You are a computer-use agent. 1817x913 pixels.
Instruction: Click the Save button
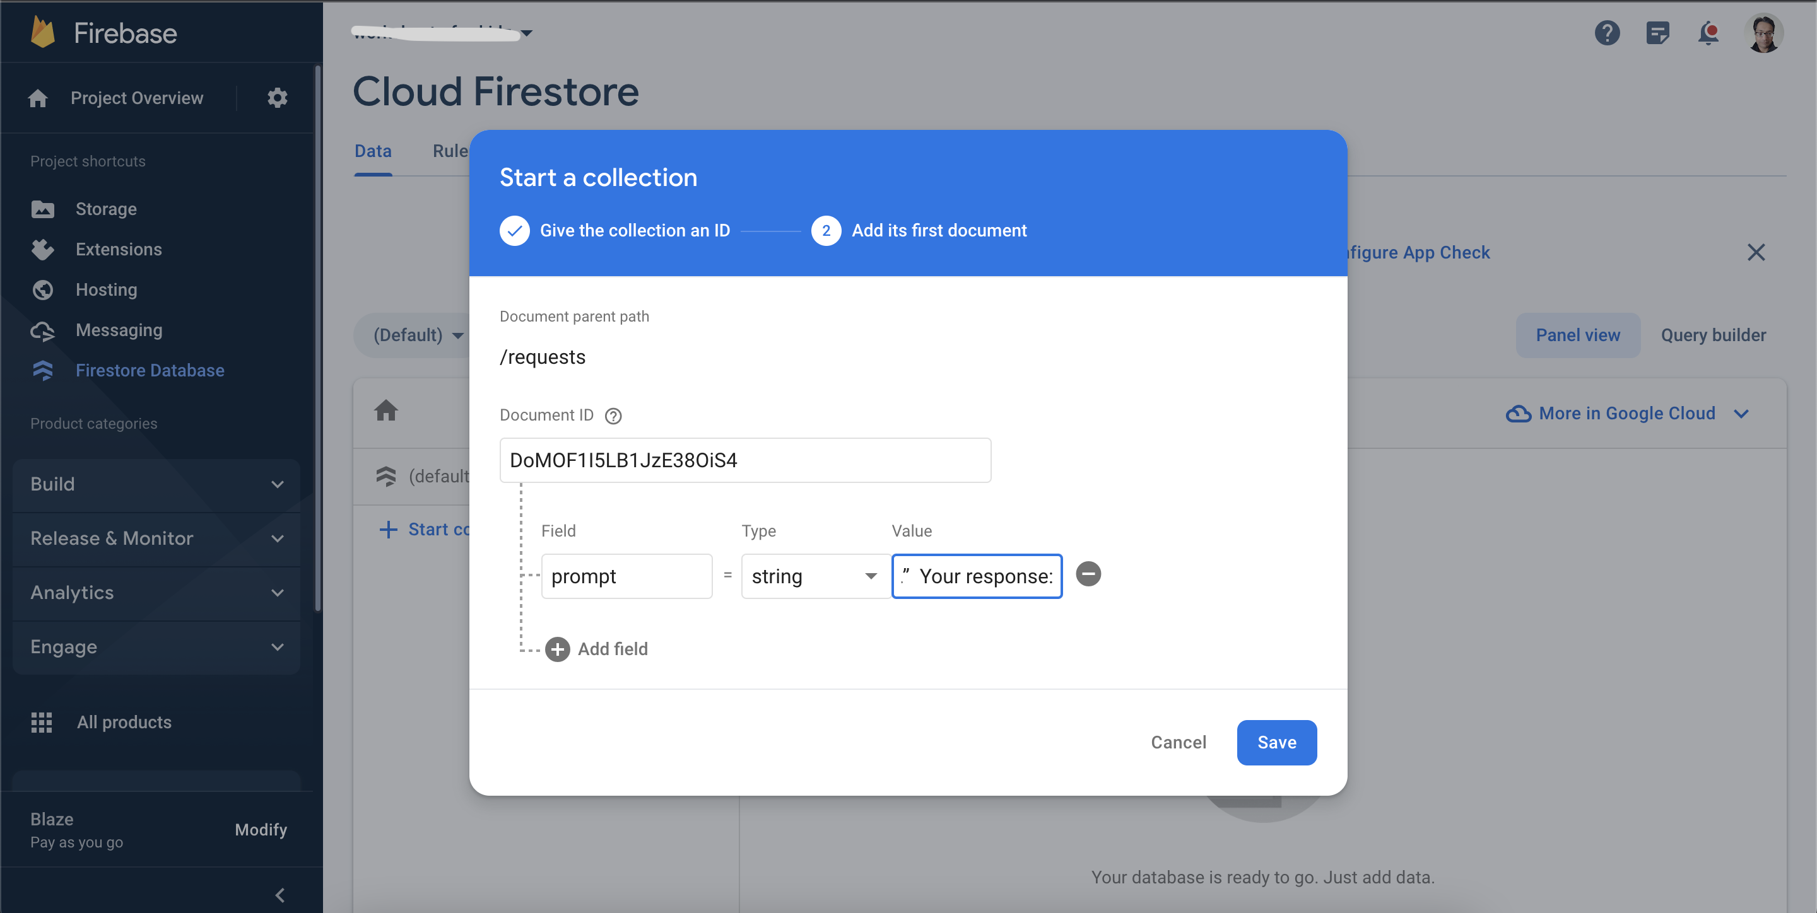pos(1277,742)
